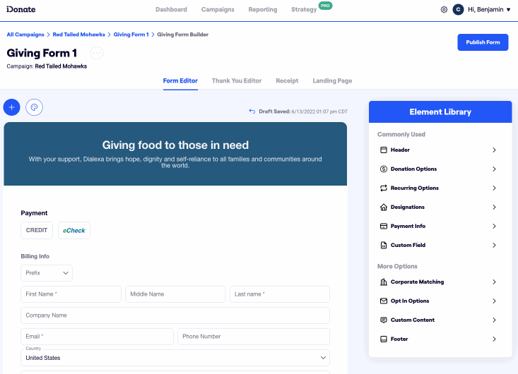Viewport: 518px width, 374px height.
Task: Click the Donation Options dollar icon
Action: 384,169
